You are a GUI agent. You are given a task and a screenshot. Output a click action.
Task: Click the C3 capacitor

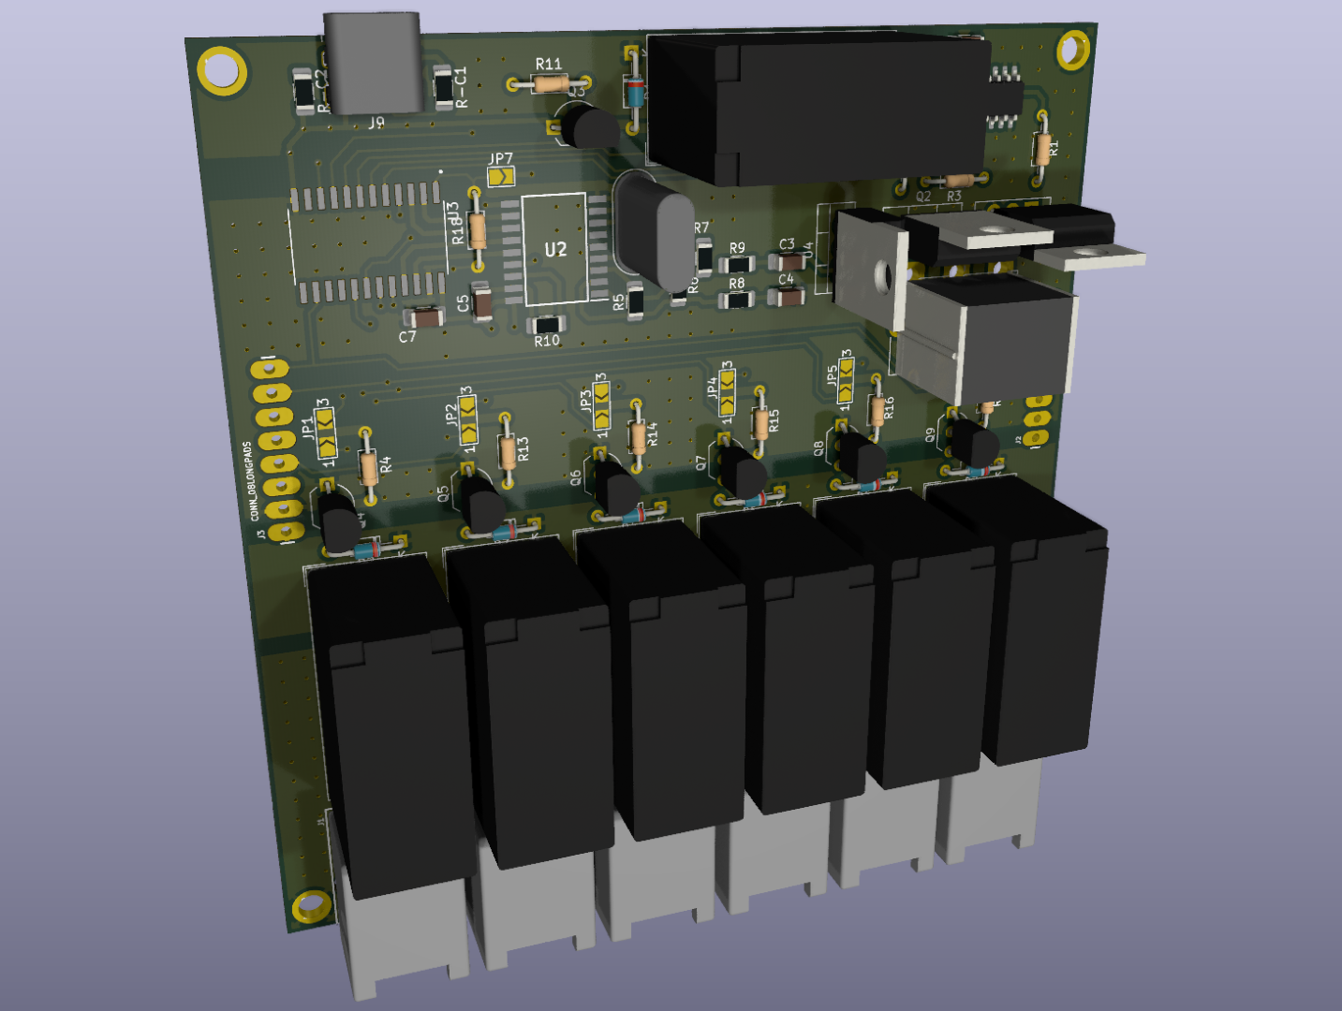pyautogui.click(x=785, y=261)
